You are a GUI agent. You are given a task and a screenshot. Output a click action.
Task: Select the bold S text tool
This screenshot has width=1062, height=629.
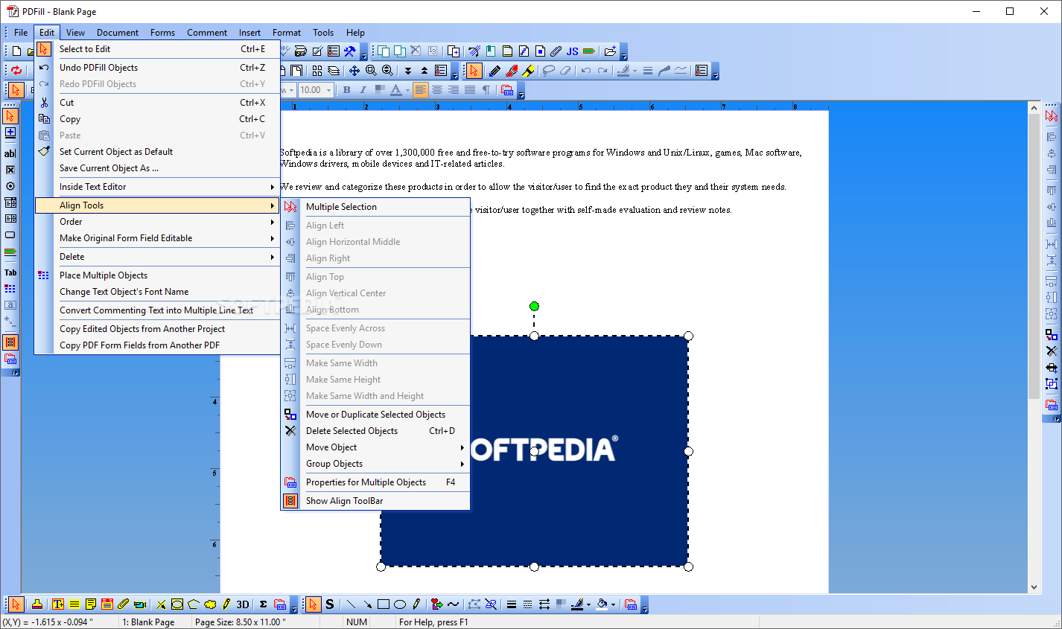pyautogui.click(x=330, y=604)
